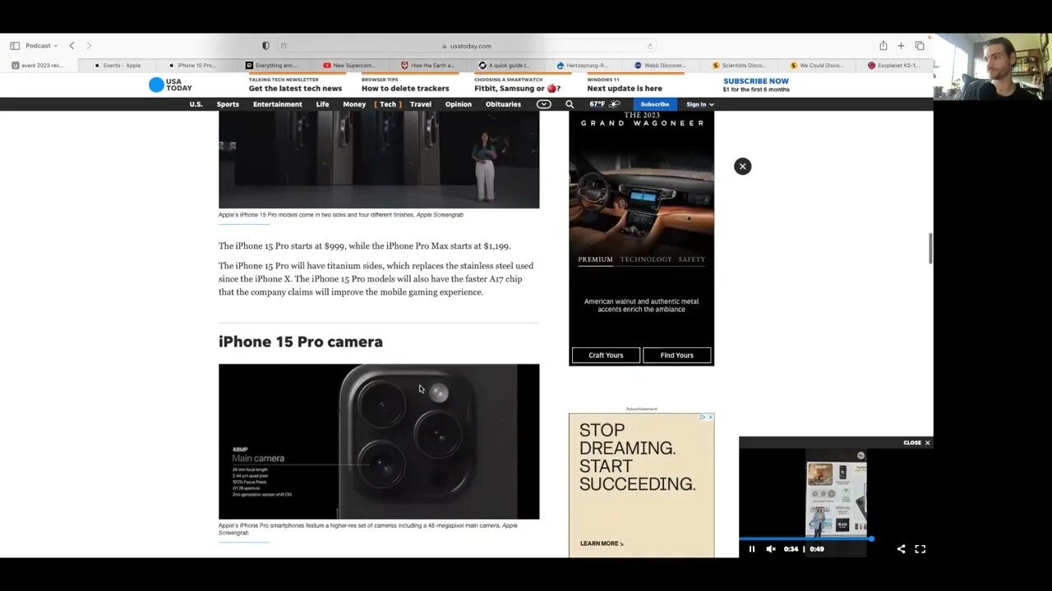Select the SAFETY ad tab
Image resolution: width=1052 pixels, height=591 pixels.
point(691,259)
